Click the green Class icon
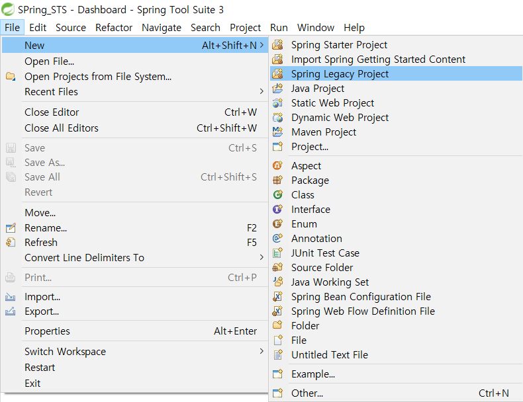This screenshot has width=523, height=402. (277, 194)
